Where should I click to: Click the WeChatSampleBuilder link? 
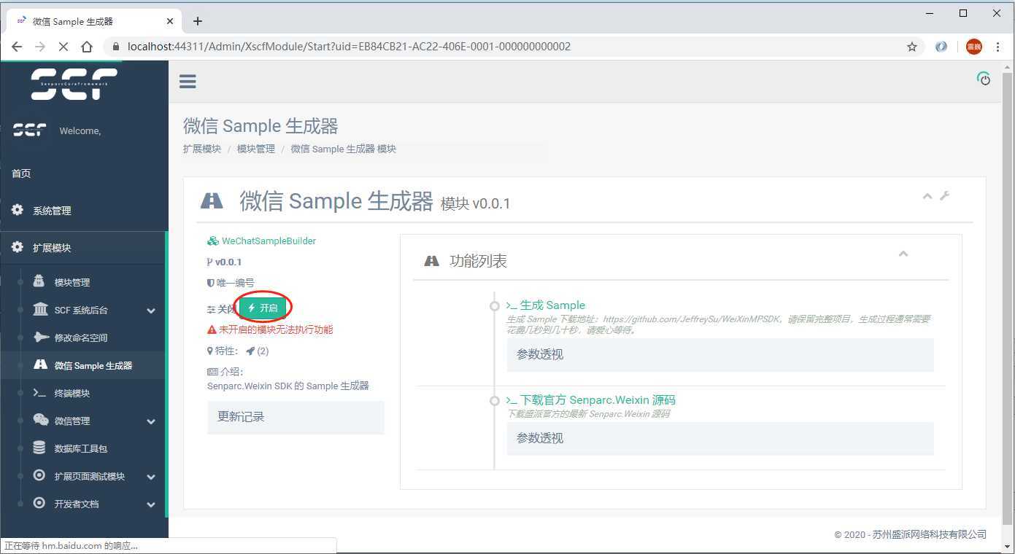click(x=269, y=241)
